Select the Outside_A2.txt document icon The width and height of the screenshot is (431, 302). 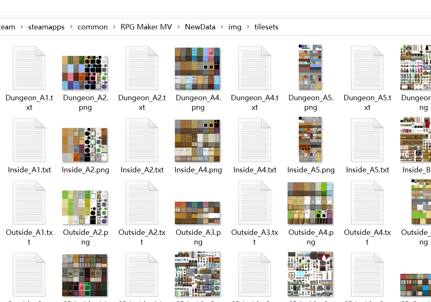[x=142, y=203]
